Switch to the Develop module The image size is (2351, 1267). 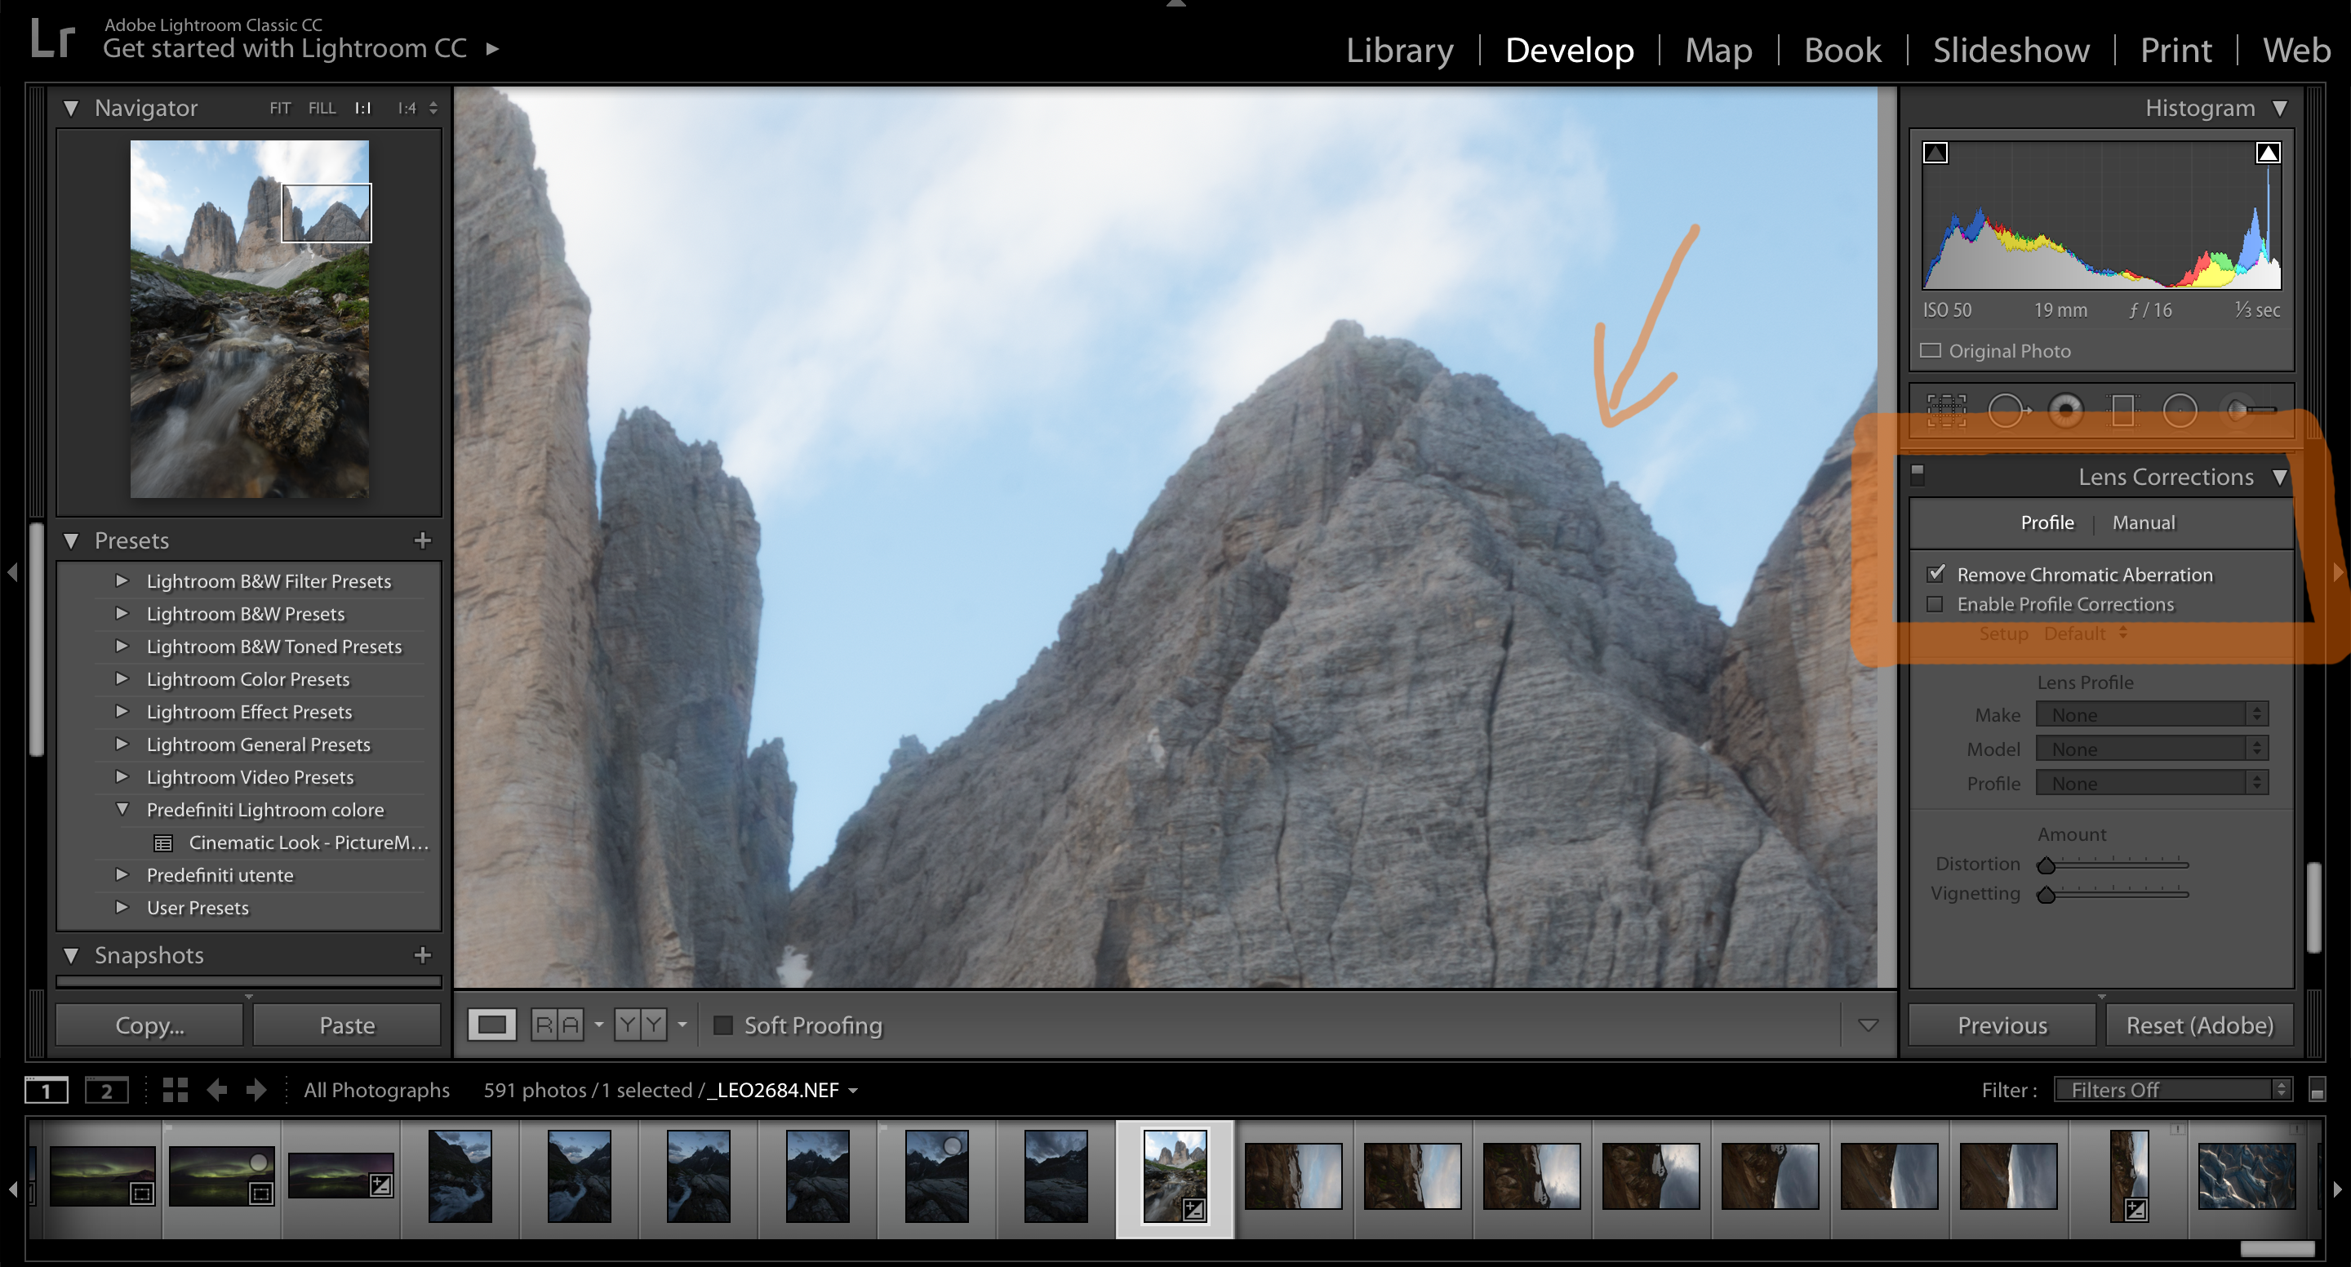click(1569, 49)
